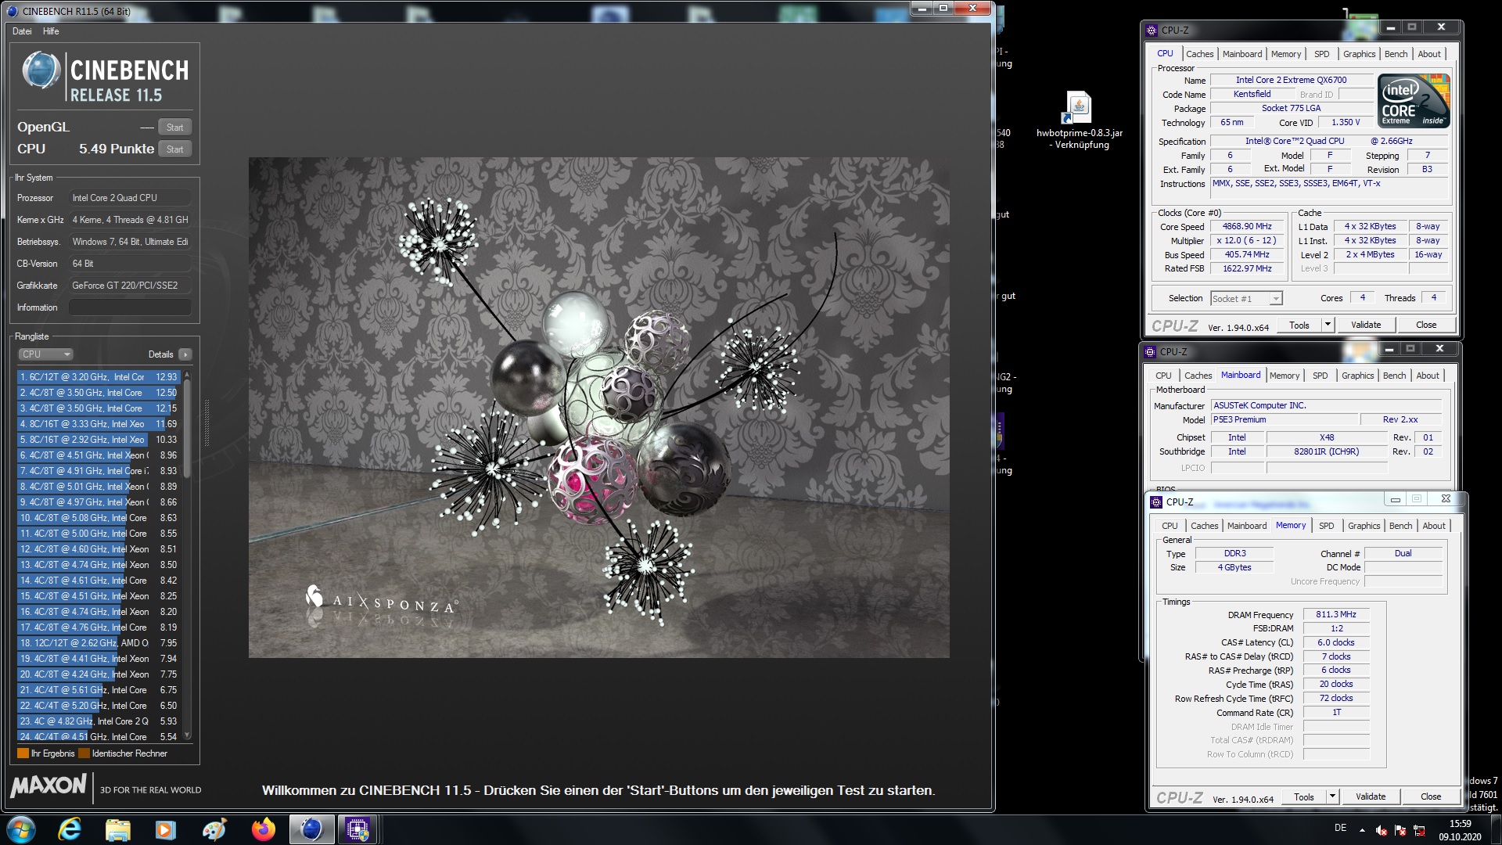
Task: Show hidden tray icons arrow
Action: [x=1362, y=830]
